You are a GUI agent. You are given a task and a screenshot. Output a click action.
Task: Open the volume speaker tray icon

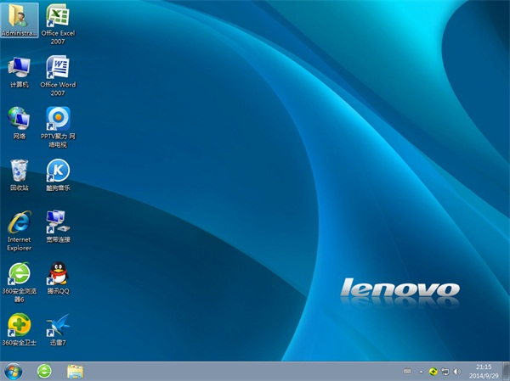pos(459,372)
